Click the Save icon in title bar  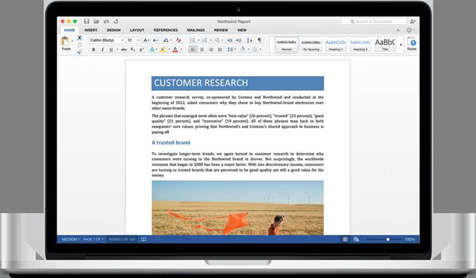pos(87,21)
